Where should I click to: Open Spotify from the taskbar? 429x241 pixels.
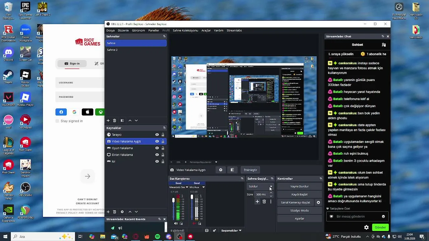(158, 237)
